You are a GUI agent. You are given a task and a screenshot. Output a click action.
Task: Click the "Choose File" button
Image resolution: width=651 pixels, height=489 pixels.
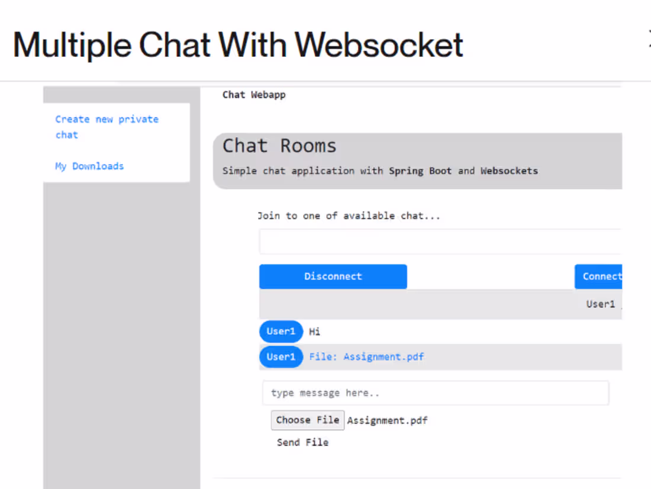tap(307, 420)
